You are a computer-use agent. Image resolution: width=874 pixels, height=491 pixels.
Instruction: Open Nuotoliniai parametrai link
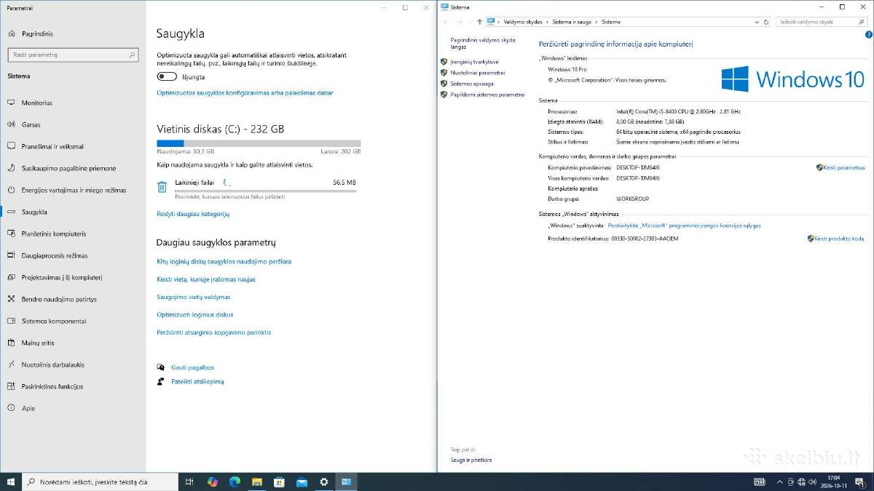[x=477, y=73]
